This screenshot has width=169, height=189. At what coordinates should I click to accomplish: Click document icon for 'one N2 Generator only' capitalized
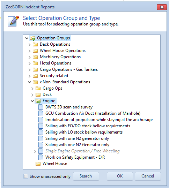point(41,145)
